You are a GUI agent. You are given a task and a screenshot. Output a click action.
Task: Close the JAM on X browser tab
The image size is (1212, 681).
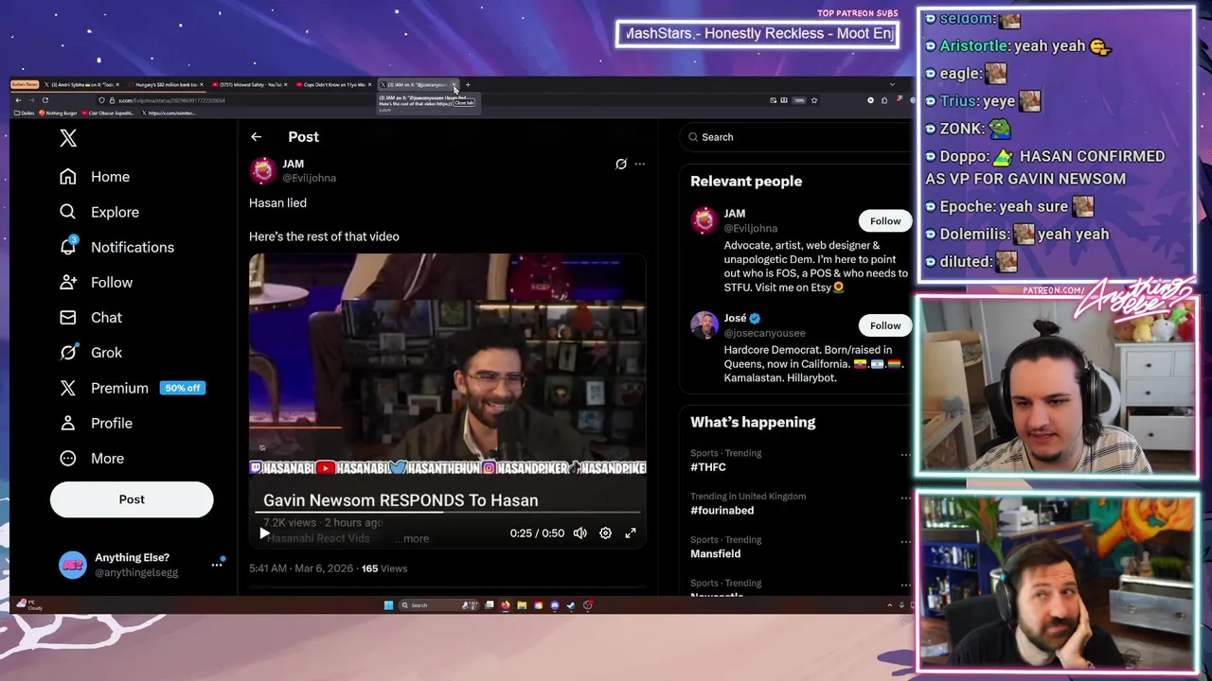(x=454, y=84)
